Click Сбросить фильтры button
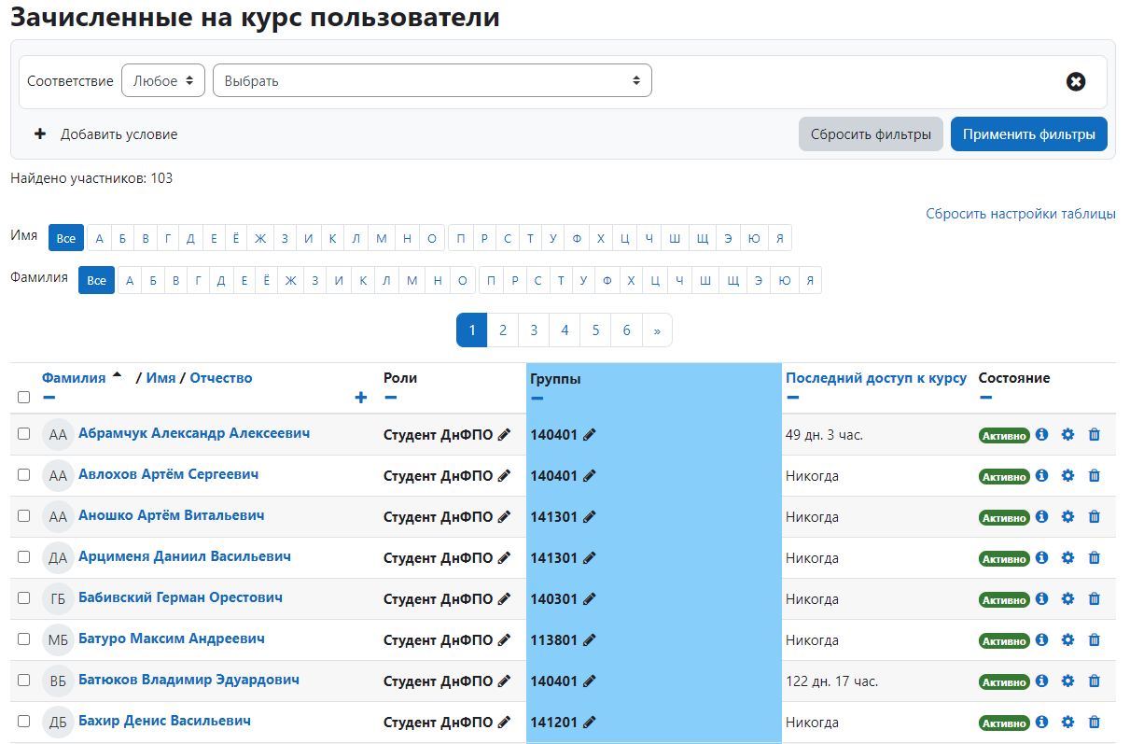Viewport: 1130px width, 744px height. click(871, 134)
